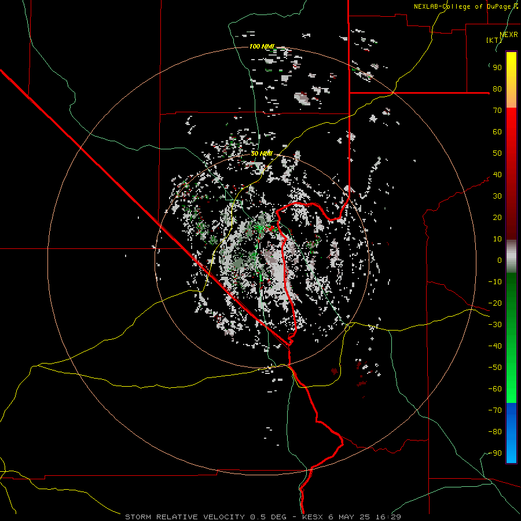Click the [KT] units label
The width and height of the screenshot is (521, 521).
click(494, 40)
